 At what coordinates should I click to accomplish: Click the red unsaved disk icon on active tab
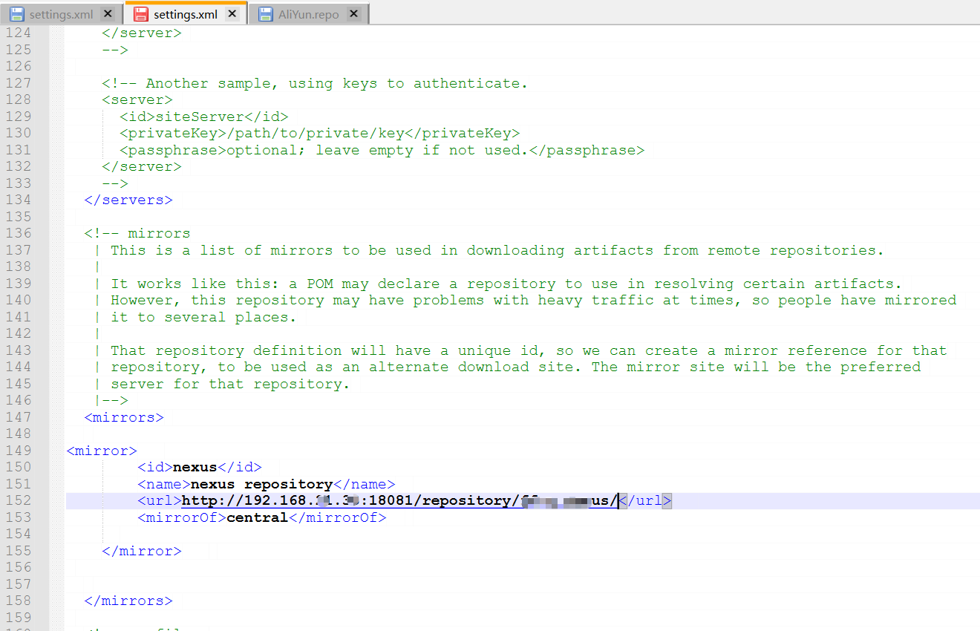click(x=140, y=14)
